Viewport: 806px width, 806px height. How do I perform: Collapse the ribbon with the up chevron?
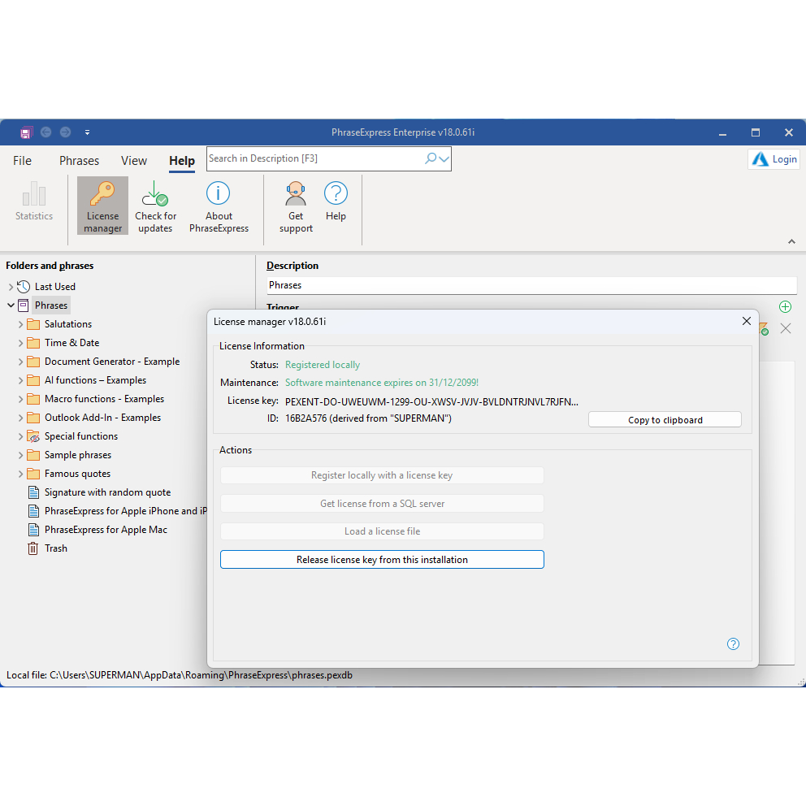[791, 241]
